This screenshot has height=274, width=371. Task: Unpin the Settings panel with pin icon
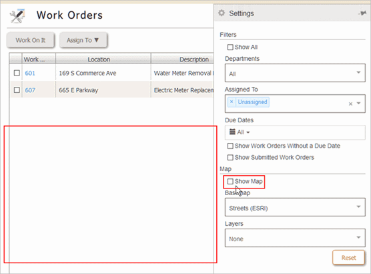coord(362,13)
